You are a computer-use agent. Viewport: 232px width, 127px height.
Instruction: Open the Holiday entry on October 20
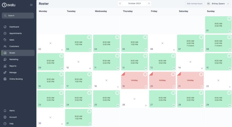(162, 80)
